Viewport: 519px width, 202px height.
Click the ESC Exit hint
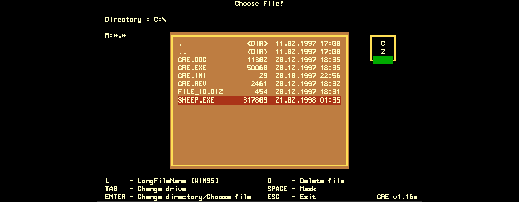291,197
